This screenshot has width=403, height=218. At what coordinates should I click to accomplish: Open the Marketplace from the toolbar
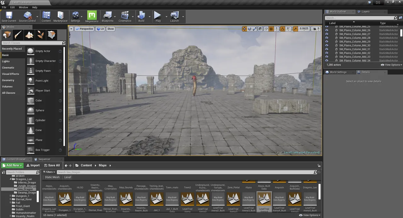[60, 17]
